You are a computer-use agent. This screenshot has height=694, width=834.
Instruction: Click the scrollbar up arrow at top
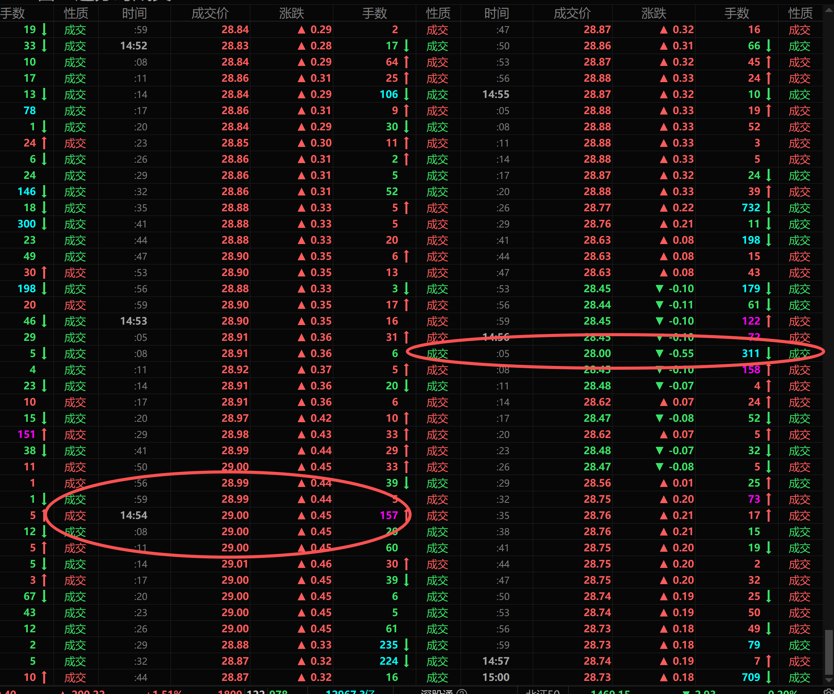coord(829,10)
